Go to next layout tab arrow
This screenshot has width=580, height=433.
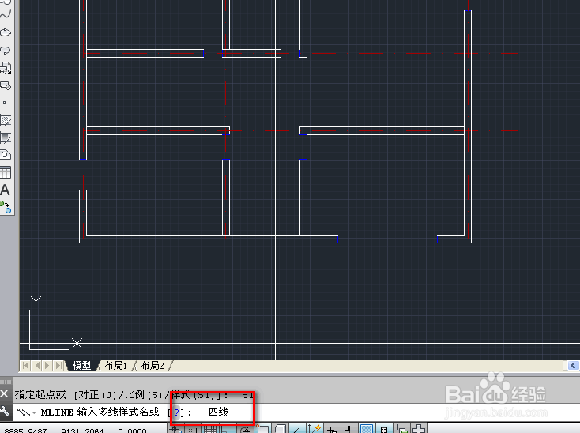tap(47, 366)
